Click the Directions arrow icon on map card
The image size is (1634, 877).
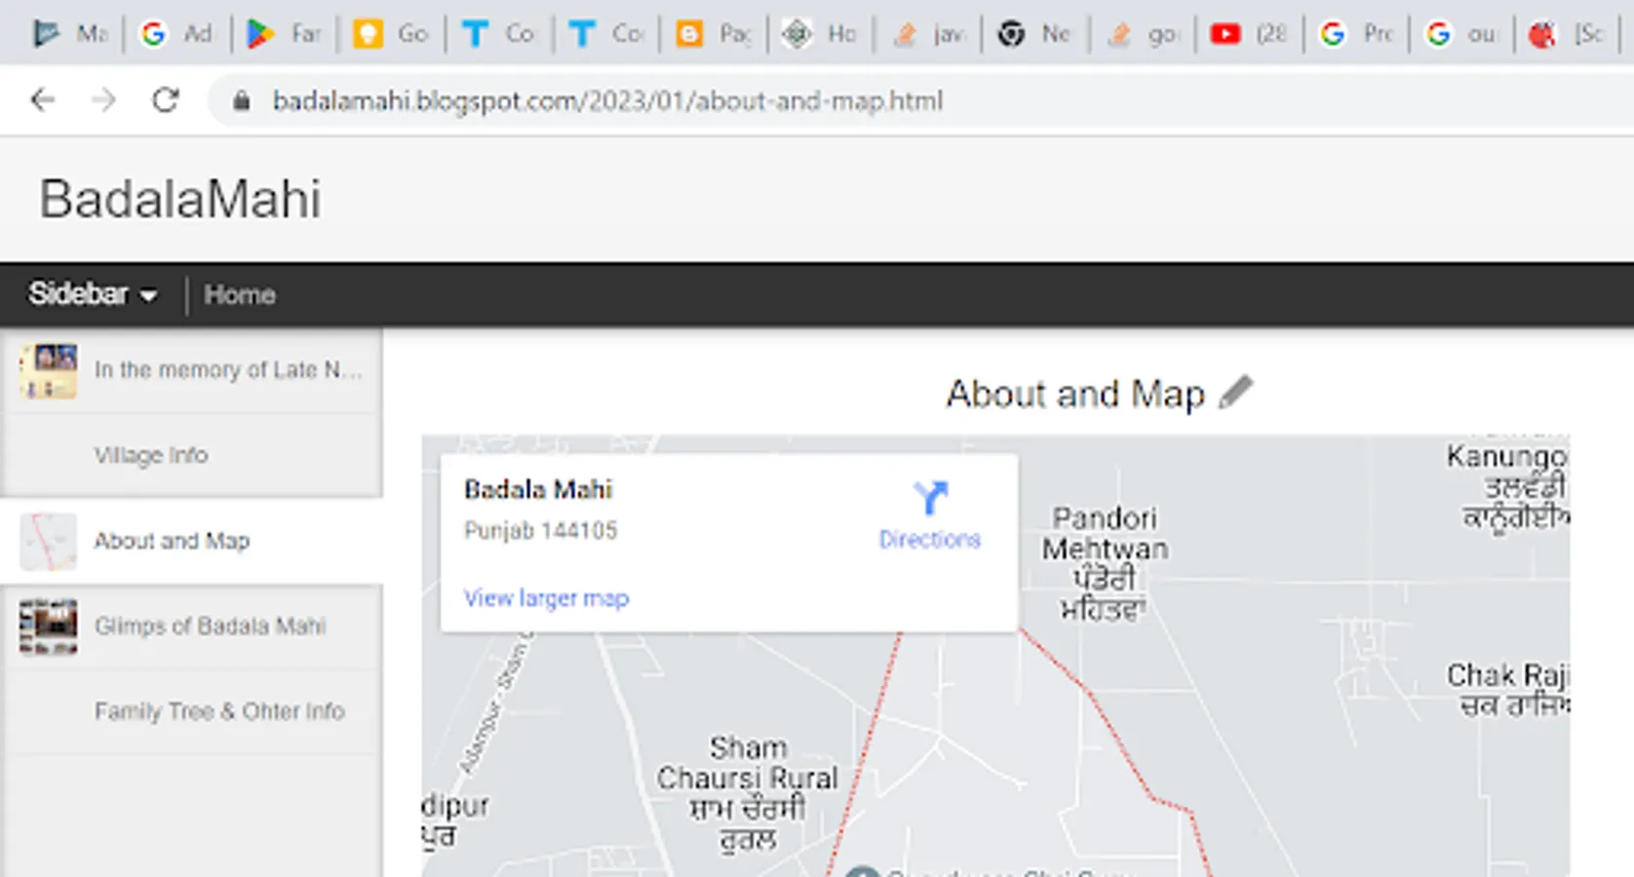pos(930,498)
